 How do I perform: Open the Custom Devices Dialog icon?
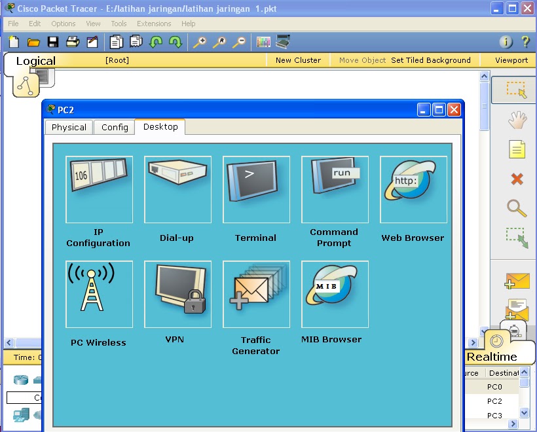283,41
